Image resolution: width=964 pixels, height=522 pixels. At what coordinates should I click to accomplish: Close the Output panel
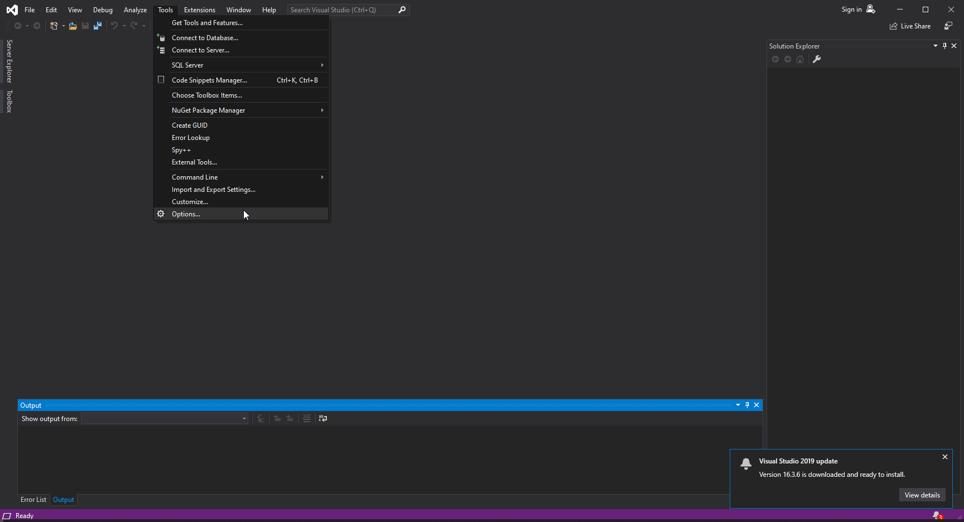coord(756,405)
